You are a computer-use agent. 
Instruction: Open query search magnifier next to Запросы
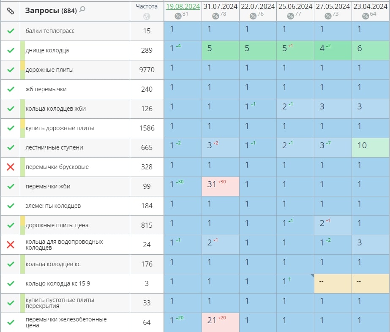[x=82, y=10]
